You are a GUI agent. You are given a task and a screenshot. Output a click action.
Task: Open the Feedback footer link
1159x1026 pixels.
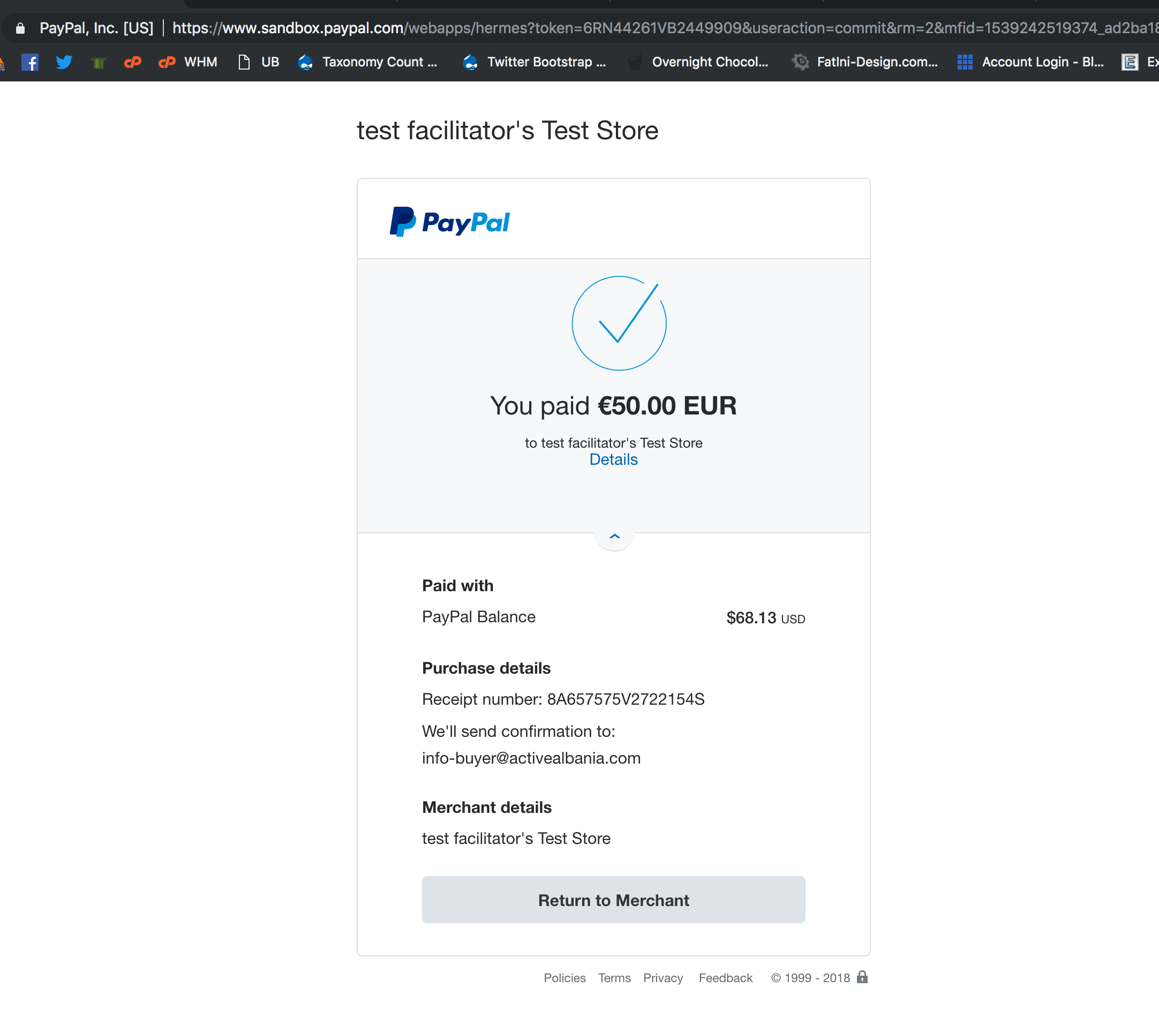pyautogui.click(x=725, y=978)
